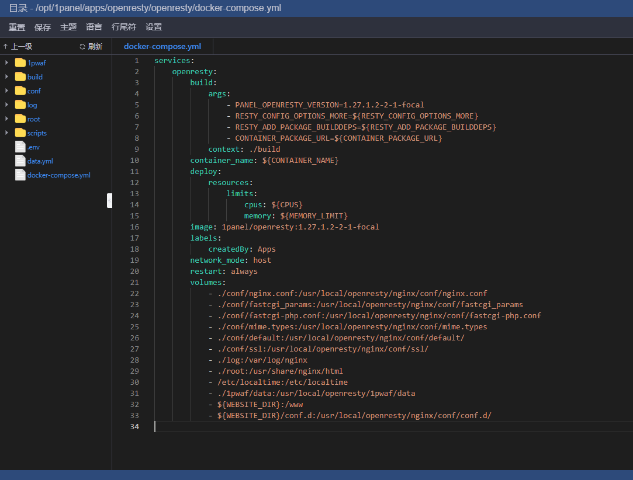Viewport: 633px width, 480px height.
Task: Open the 语言 language menu
Action: coord(94,27)
